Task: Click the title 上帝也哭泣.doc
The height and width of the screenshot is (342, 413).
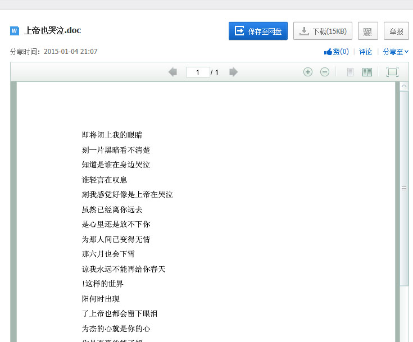Action: (52, 30)
